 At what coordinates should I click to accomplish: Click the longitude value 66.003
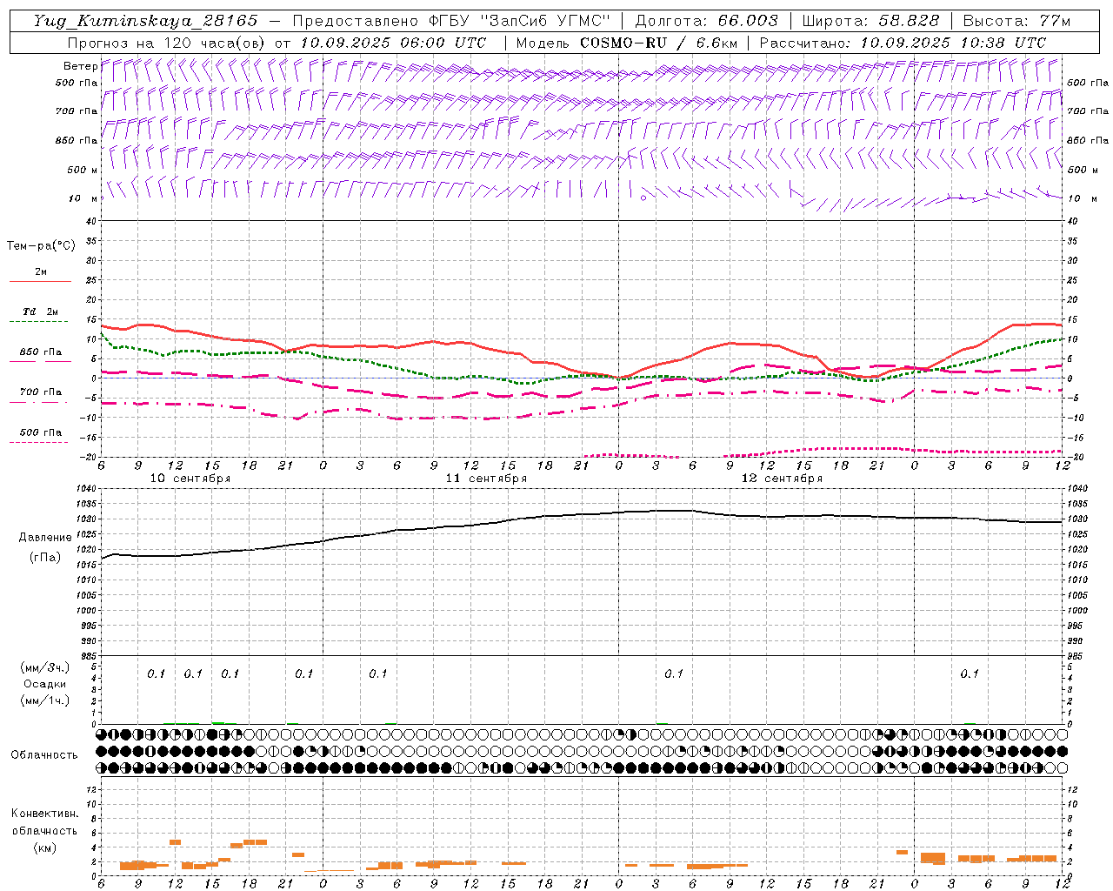[748, 21]
